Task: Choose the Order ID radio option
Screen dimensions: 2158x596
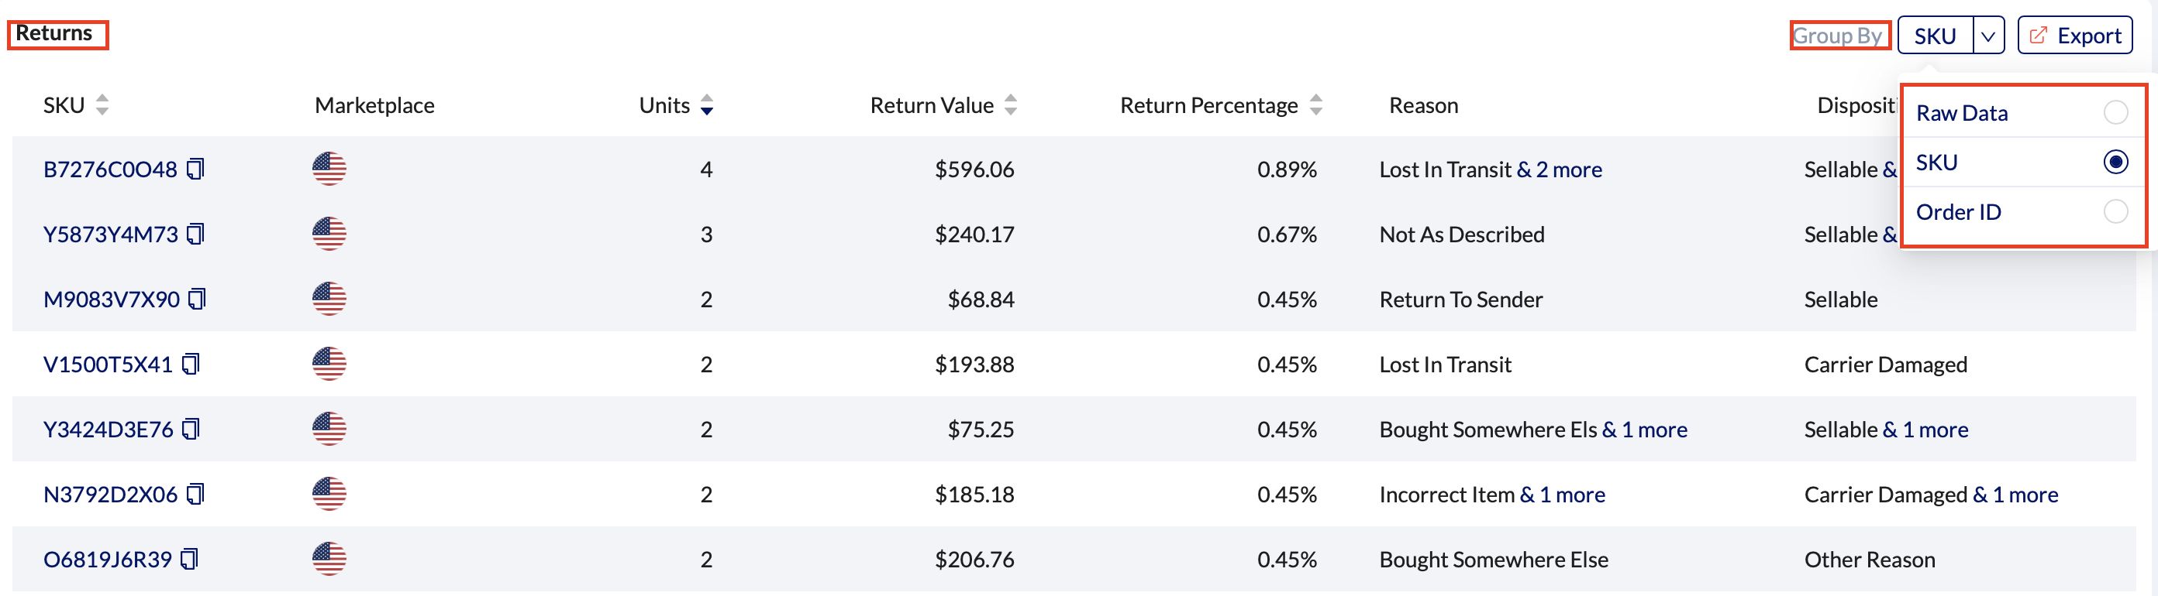Action: pos(2115,212)
